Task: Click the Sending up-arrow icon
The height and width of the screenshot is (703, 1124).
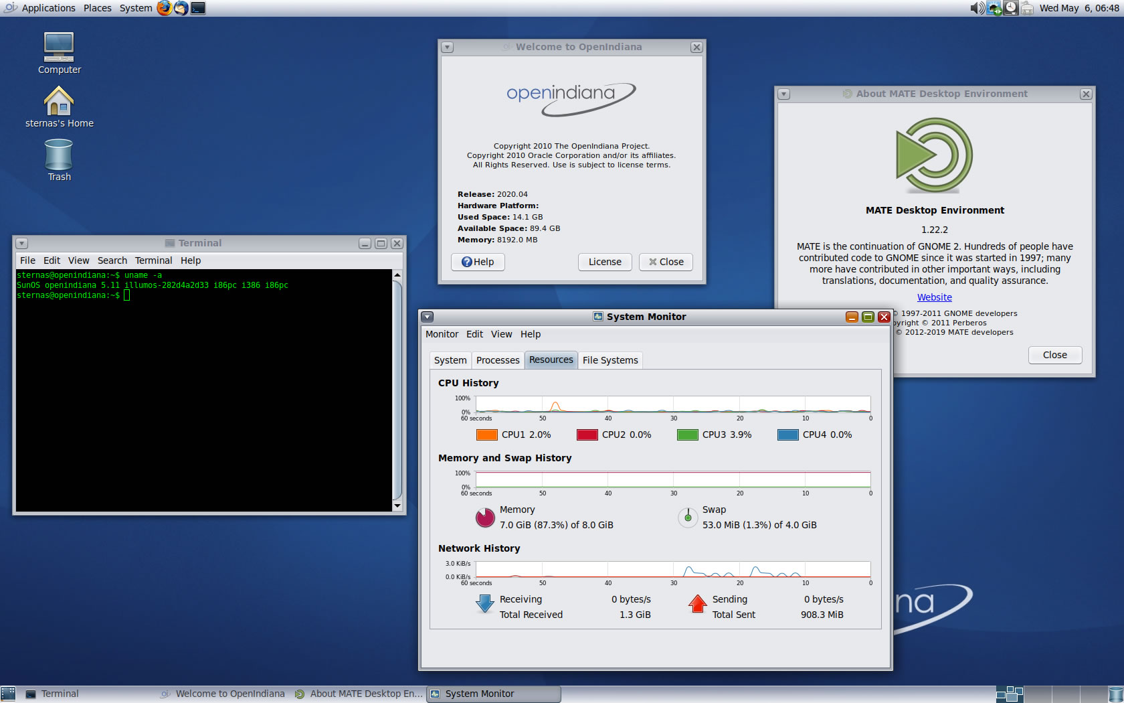Action: coord(697,604)
